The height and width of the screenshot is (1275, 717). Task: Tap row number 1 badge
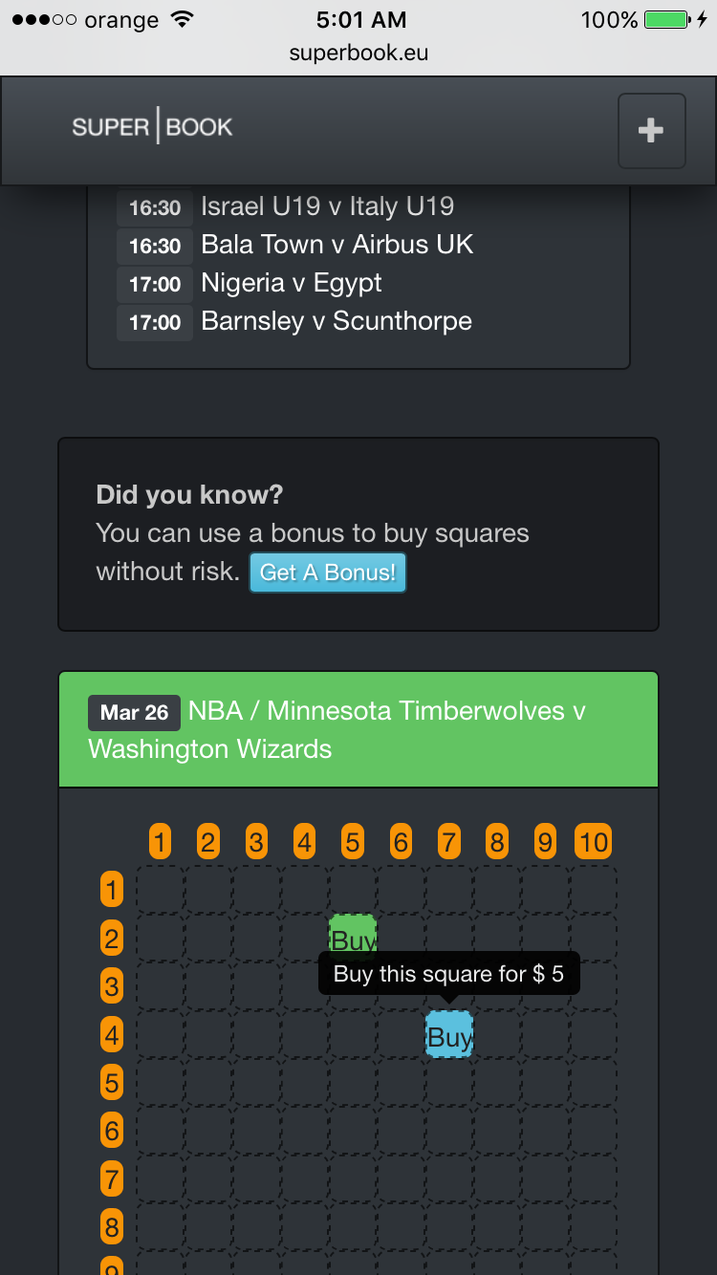point(112,891)
